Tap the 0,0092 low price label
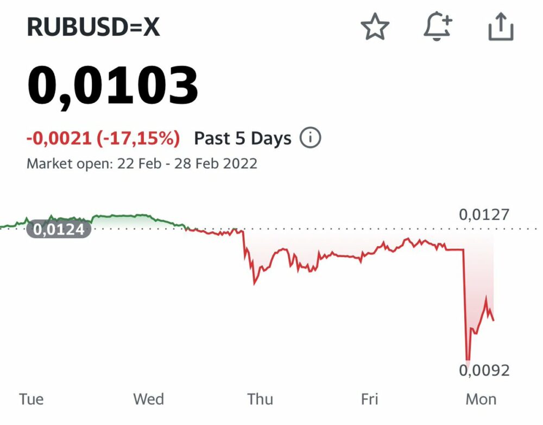Viewport: 543px width, 425px height. point(484,370)
